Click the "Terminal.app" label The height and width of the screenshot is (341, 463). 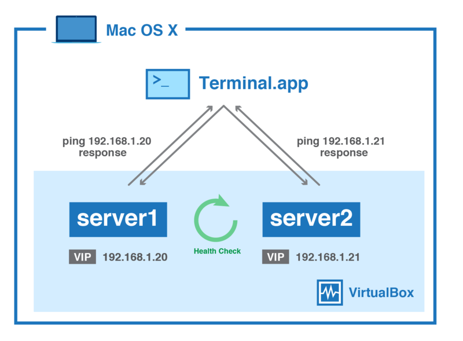[x=253, y=83]
